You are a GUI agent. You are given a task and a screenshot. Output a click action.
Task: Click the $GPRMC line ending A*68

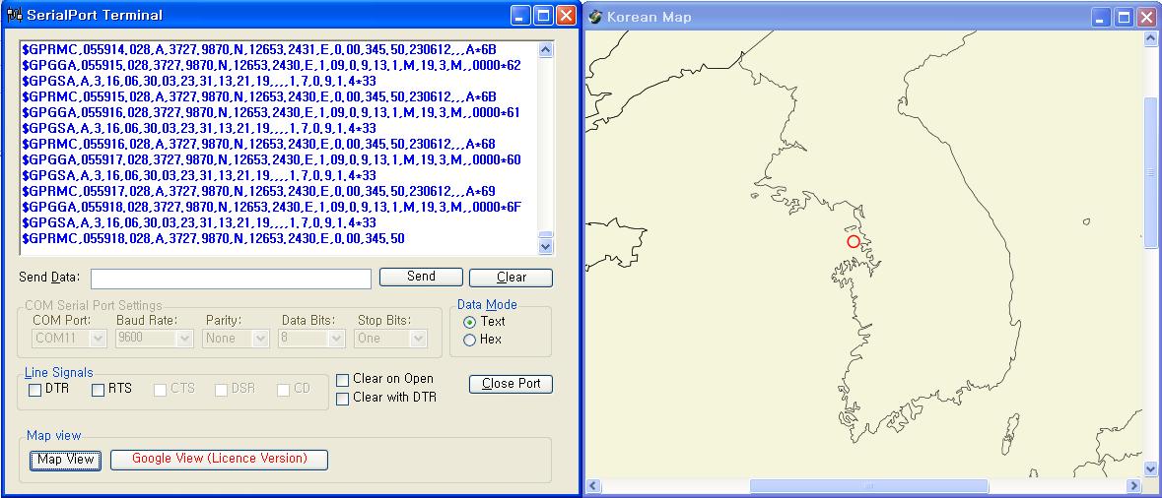[258, 145]
